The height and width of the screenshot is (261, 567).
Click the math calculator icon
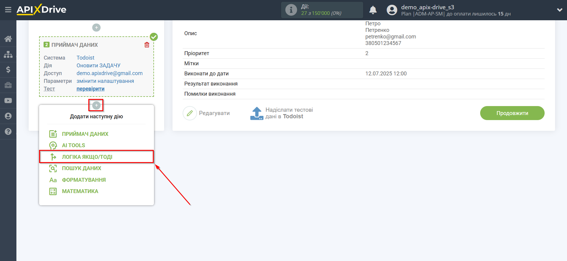pos(53,191)
